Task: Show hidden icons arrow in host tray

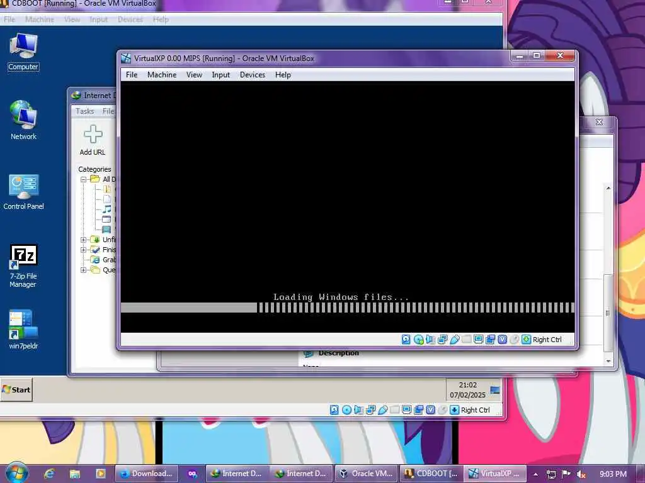Action: tap(535, 474)
